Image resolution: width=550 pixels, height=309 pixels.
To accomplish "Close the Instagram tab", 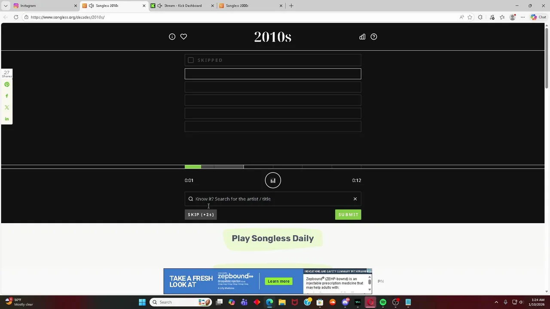I will click(x=75, y=6).
